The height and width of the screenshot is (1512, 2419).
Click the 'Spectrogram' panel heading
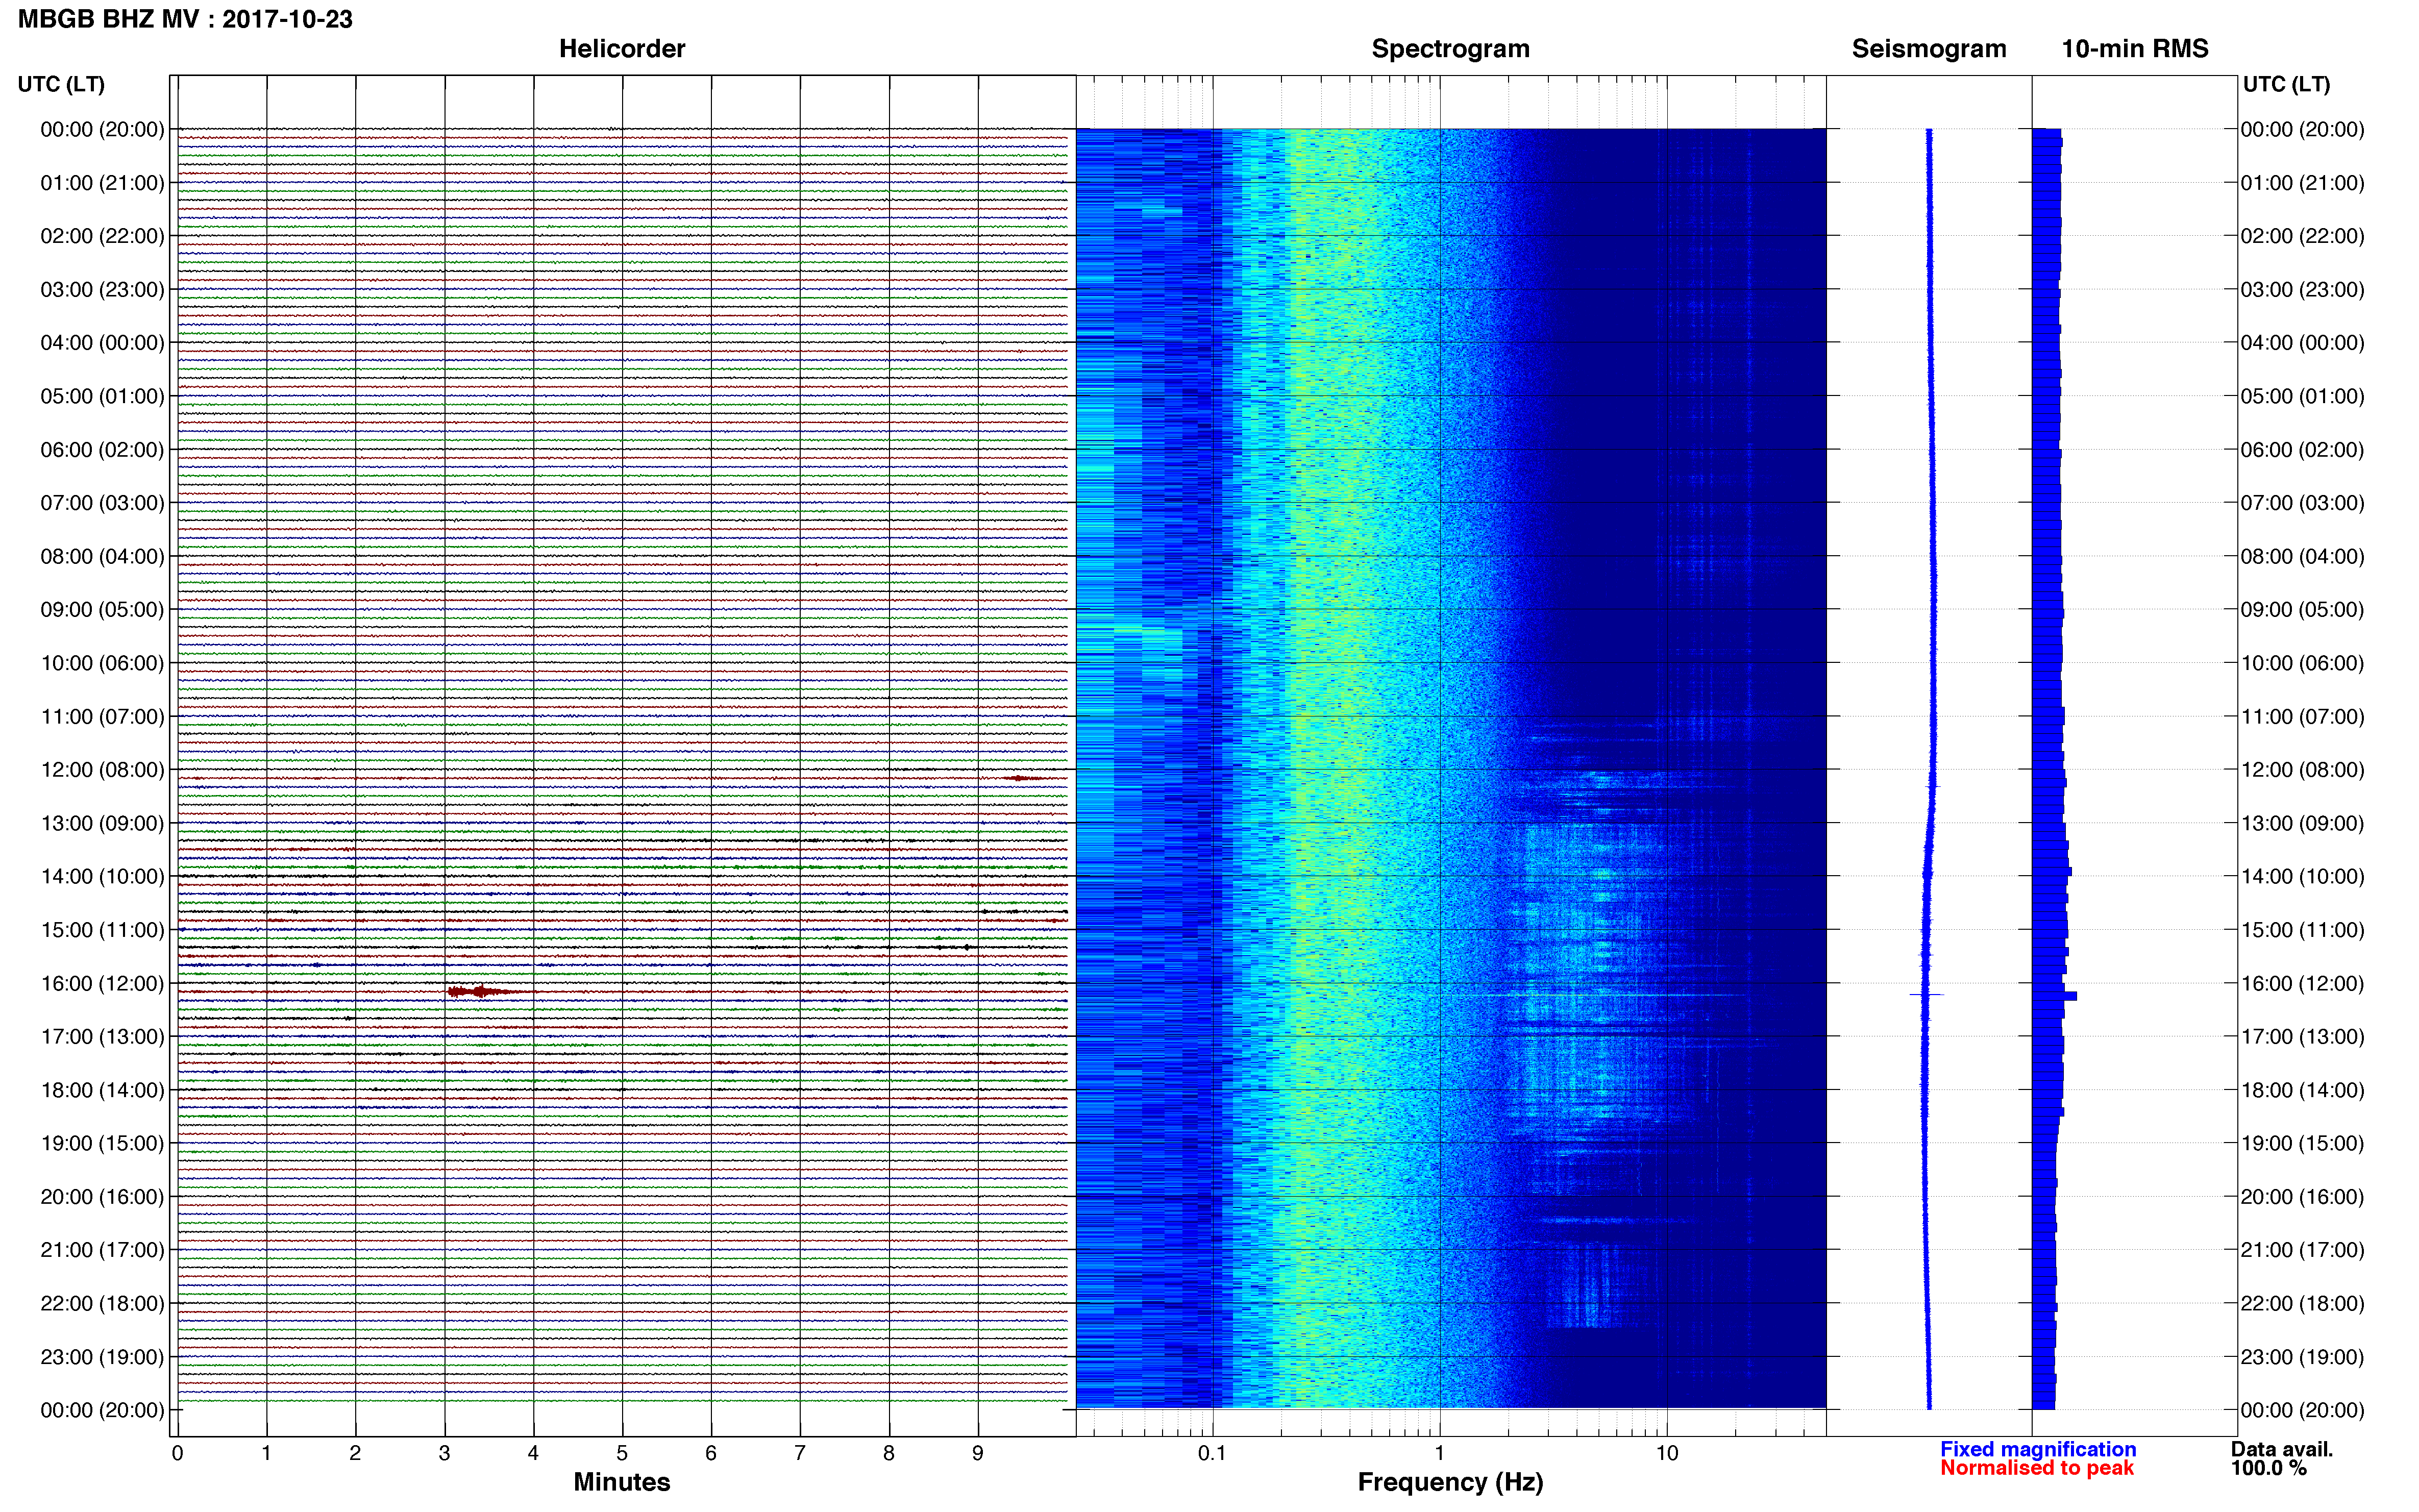(1450, 49)
